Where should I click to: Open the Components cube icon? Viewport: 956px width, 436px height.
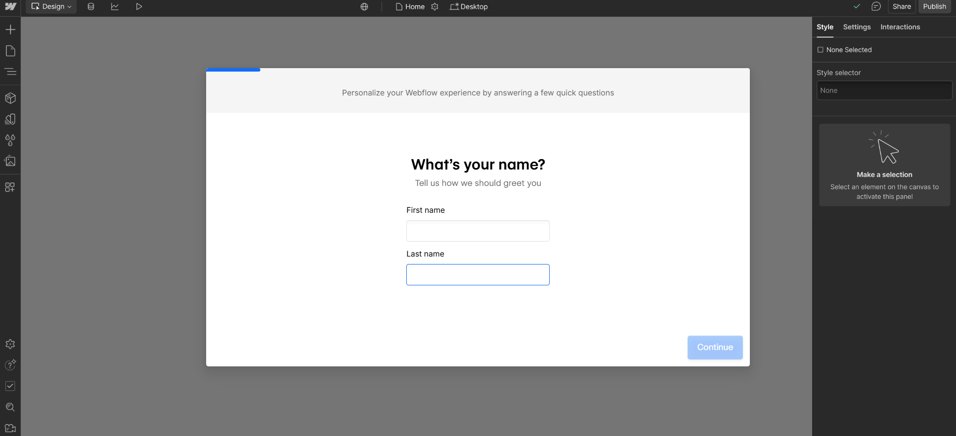click(x=10, y=98)
